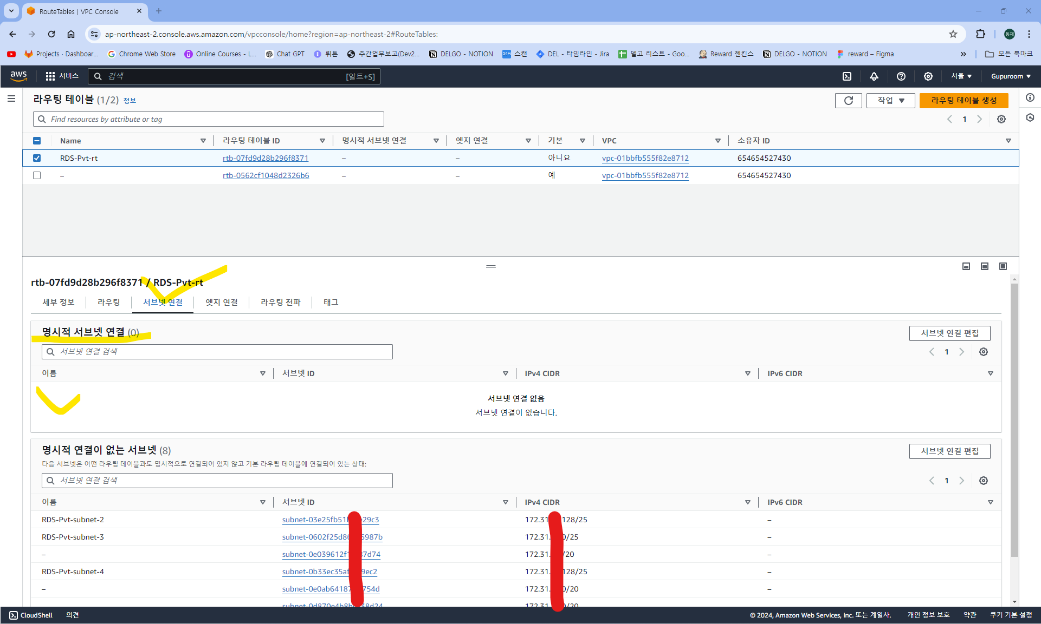This screenshot has height=624, width=1041.
Task: Expand the left navigation hamburger menu
Action: click(11, 98)
